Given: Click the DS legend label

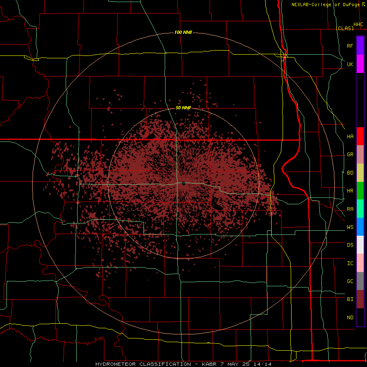Looking at the screenshot, I should 350,245.
